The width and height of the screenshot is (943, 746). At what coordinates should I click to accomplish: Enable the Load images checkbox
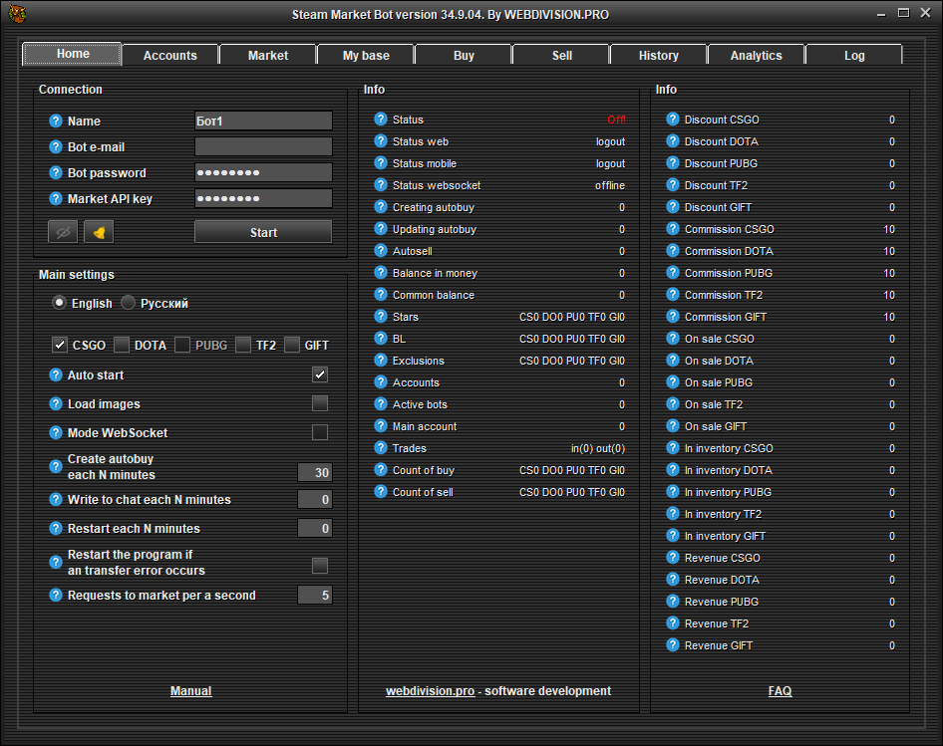pyautogui.click(x=320, y=403)
